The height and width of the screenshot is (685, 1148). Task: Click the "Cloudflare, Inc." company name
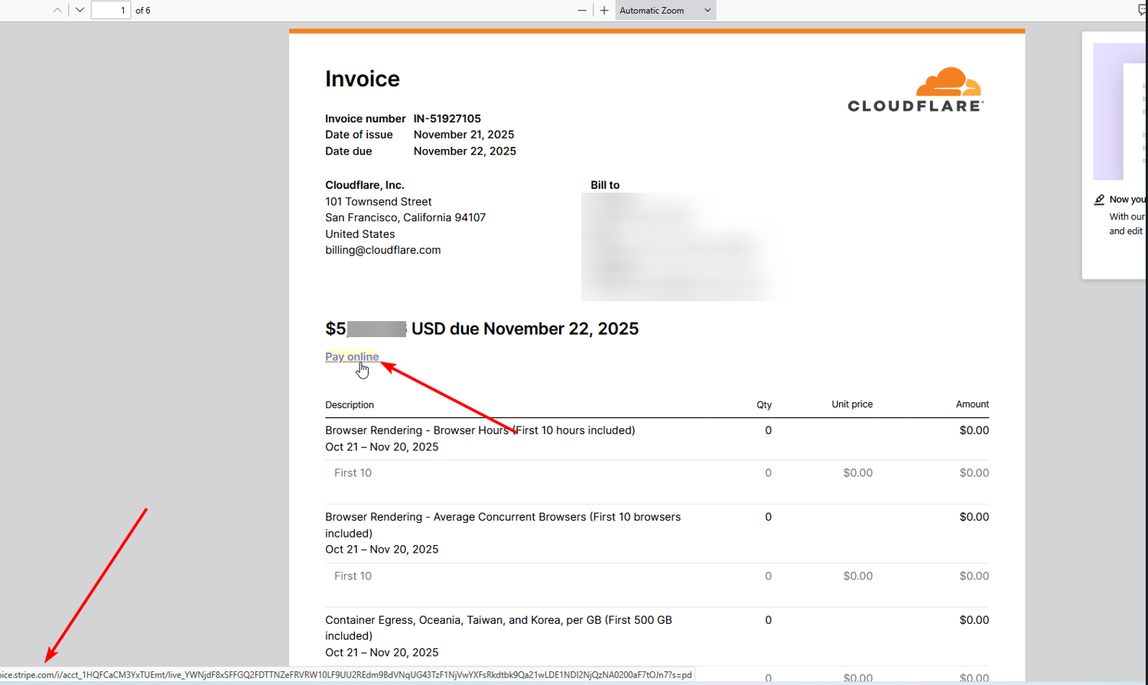365,185
